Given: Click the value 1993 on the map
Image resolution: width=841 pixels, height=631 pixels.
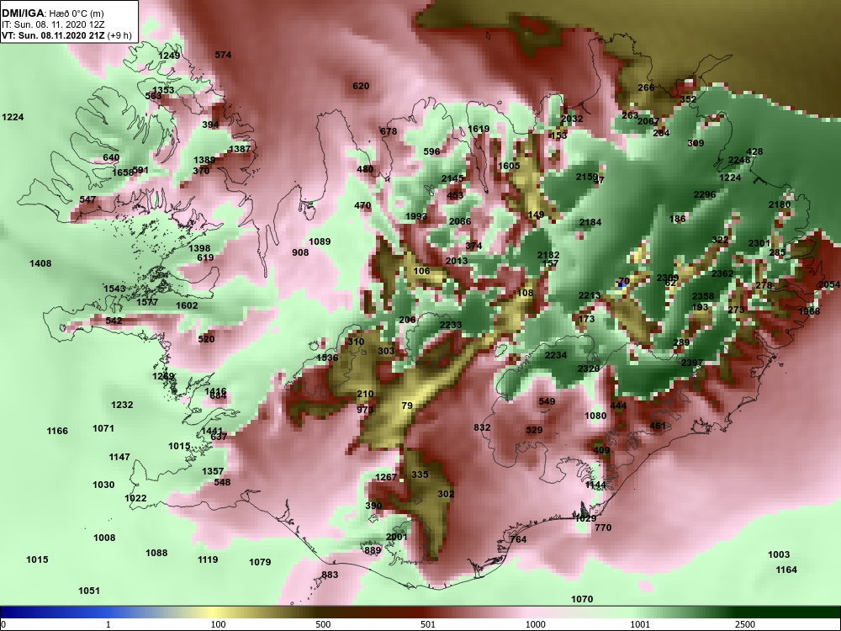Looking at the screenshot, I should coord(416,216).
